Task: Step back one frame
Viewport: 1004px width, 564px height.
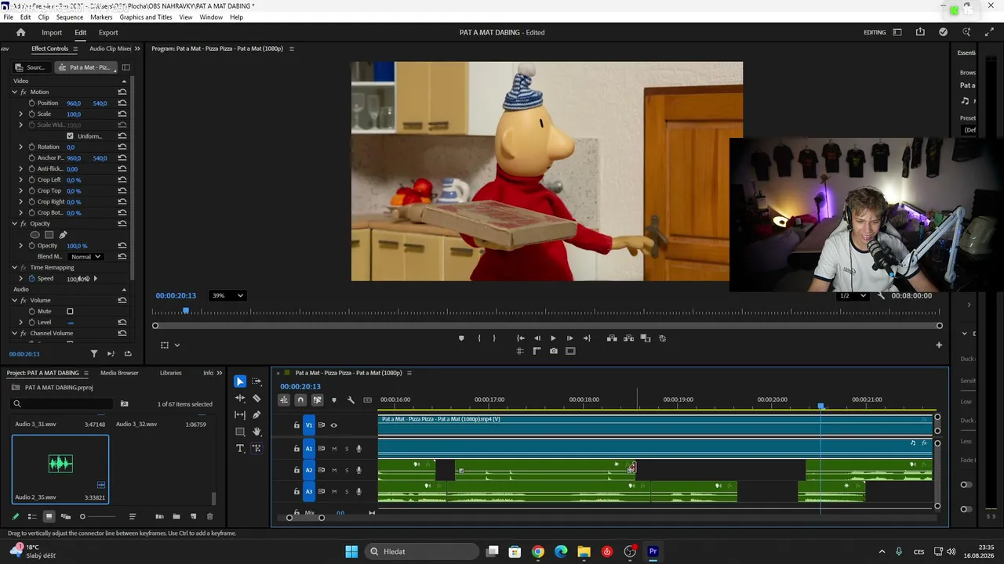Action: pos(537,338)
